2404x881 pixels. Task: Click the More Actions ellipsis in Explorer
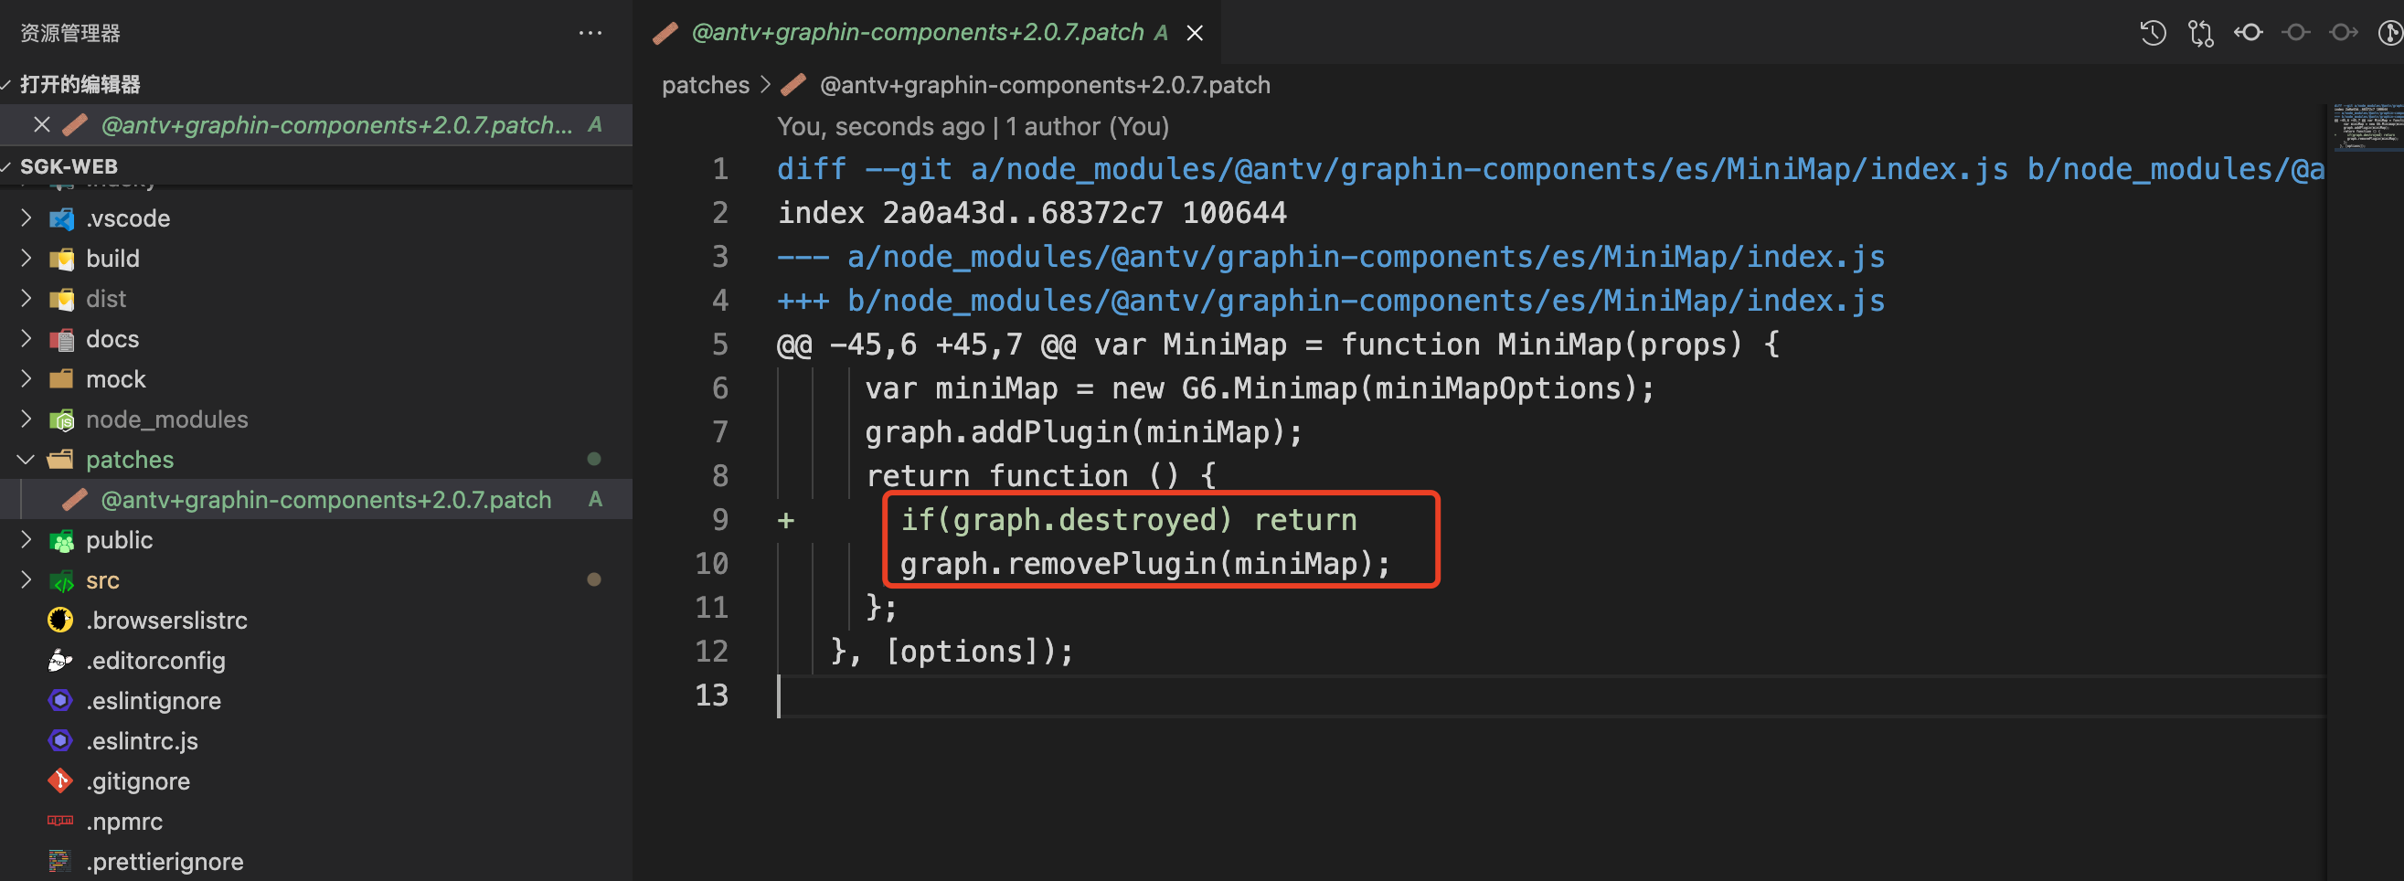[x=590, y=33]
